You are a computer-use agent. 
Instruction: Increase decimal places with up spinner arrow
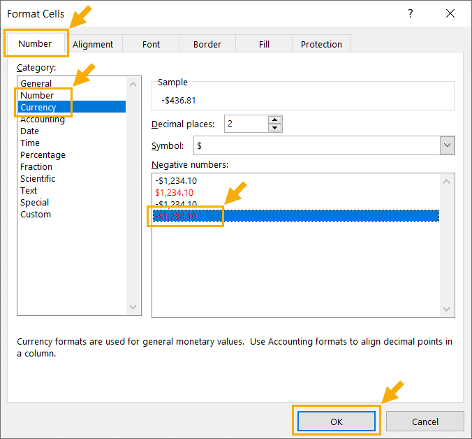[275, 120]
